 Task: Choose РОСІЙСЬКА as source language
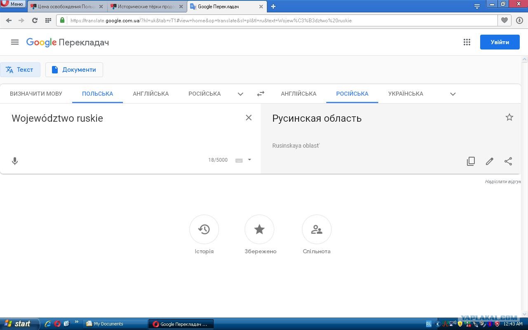pos(205,94)
